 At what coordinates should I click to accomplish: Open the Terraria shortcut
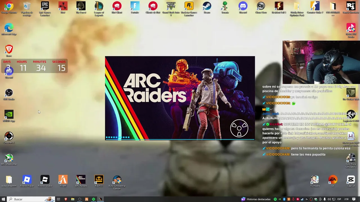(225, 8)
